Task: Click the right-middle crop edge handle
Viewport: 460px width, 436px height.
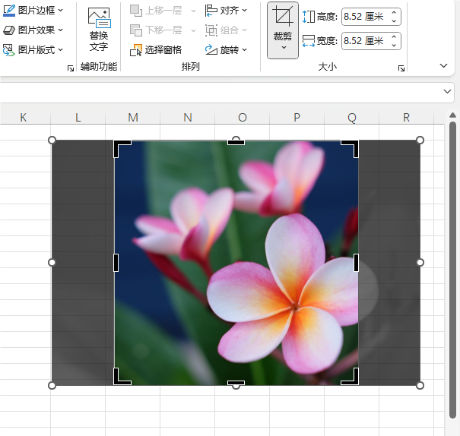Action: coord(356,263)
